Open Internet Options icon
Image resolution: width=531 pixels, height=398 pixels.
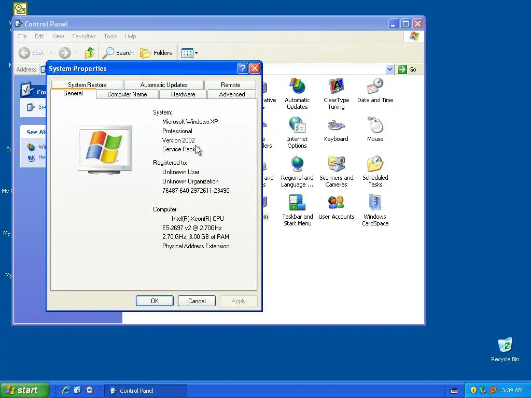point(297,133)
